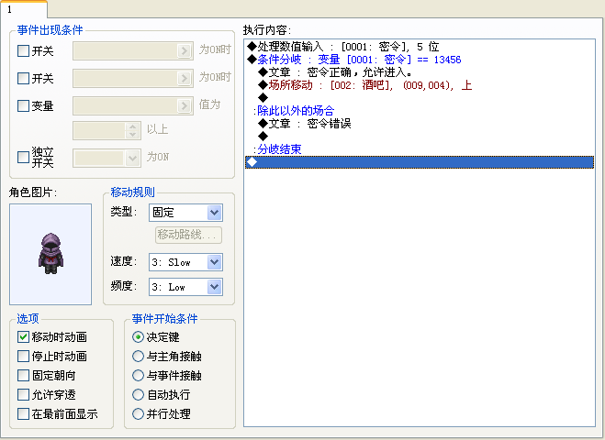Select the 文章: 密令错误 line
Viewport: 605px width, 440px height.
click(420, 124)
